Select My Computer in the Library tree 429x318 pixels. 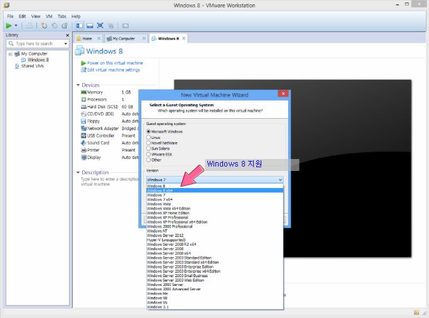click(x=34, y=53)
